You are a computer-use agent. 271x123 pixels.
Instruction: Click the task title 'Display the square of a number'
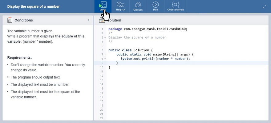(34, 6)
